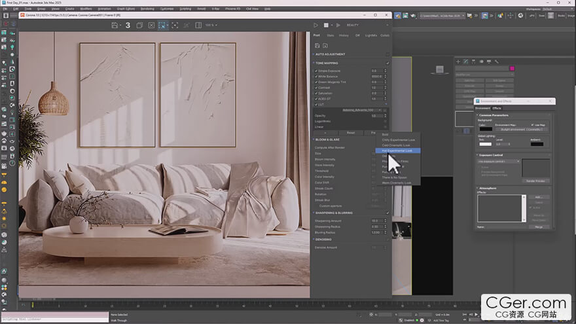Open the exposure control type dropdown
Viewport: 576px width, 324px height.
[x=499, y=161]
